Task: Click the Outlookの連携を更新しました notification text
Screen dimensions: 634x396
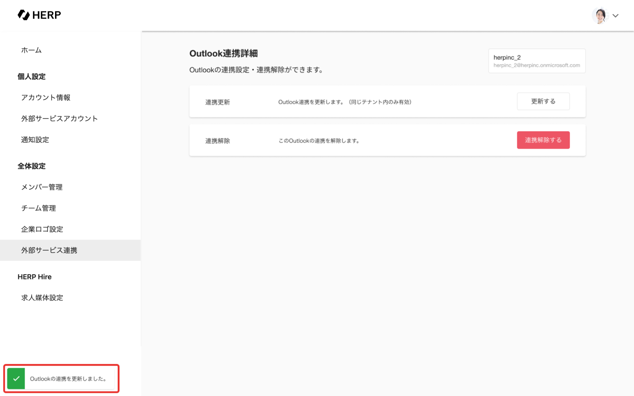Action: [x=68, y=379]
